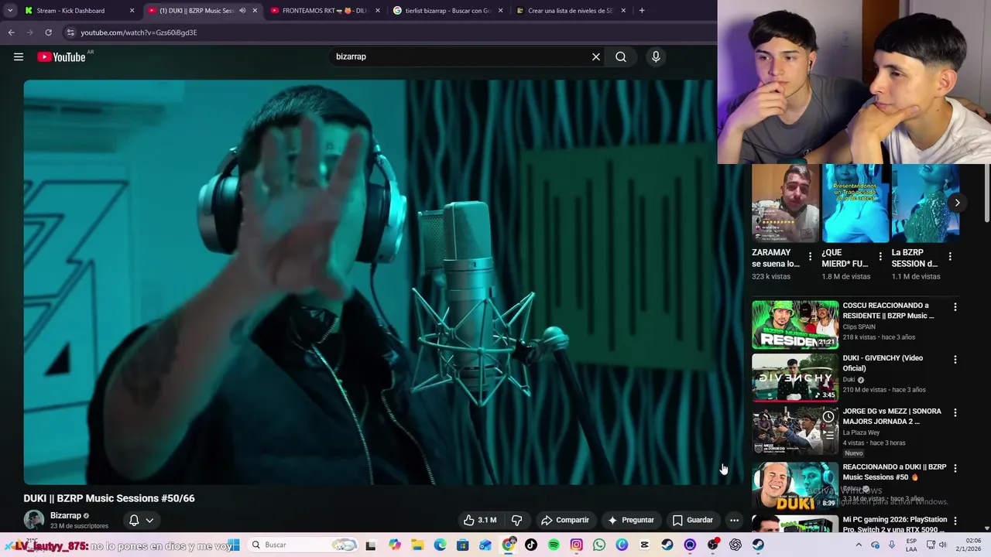Screen dimensions: 991x557
Task: Open Spotify from the taskbar
Action: 554,545
